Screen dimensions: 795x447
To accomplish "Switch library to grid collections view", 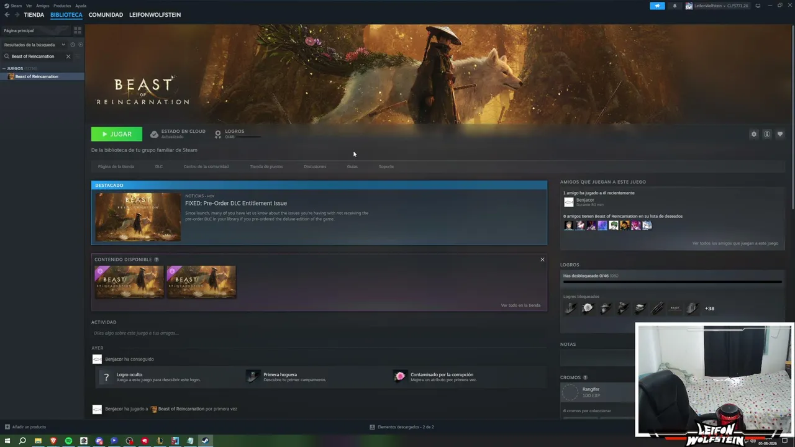I will pyautogui.click(x=78, y=30).
